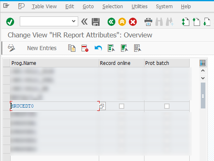Click the HRUCEDT0 program name field
This screenshot has height=161, width=214.
click(x=55, y=106)
